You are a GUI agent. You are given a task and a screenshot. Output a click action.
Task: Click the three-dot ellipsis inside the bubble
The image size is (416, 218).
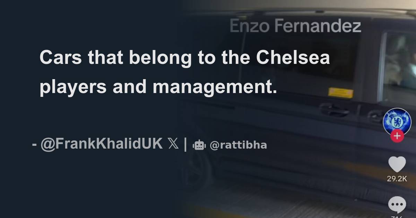(x=397, y=205)
